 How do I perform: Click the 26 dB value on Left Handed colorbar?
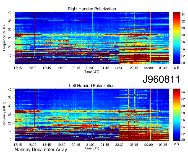click(x=183, y=120)
